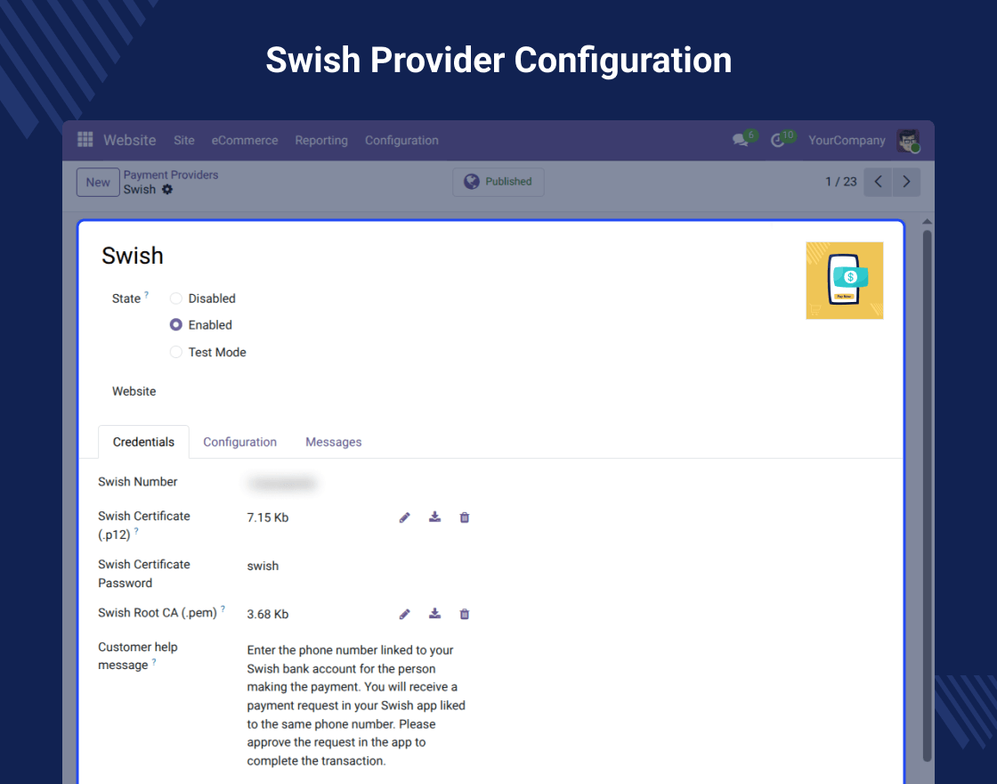997x784 pixels.
Task: Go to the next record arrow
Action: 907,182
